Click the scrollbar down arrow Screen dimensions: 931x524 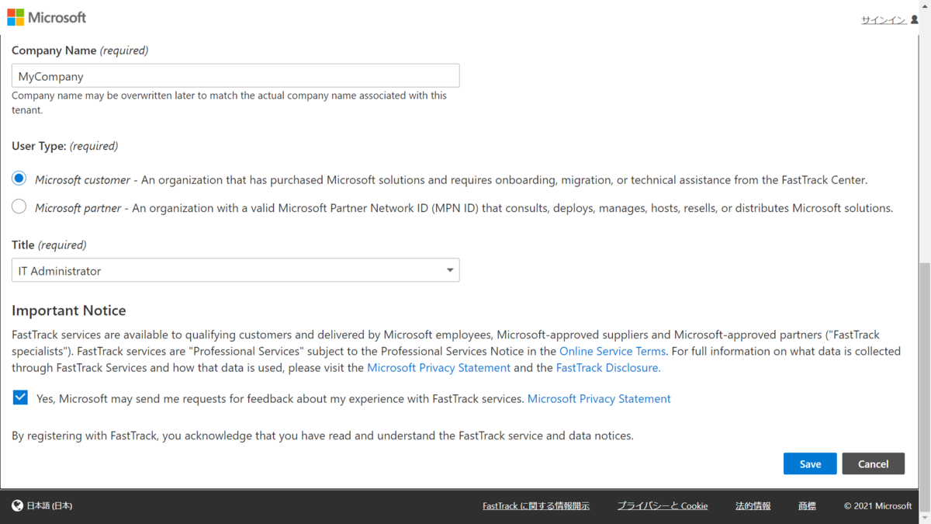tap(924, 518)
